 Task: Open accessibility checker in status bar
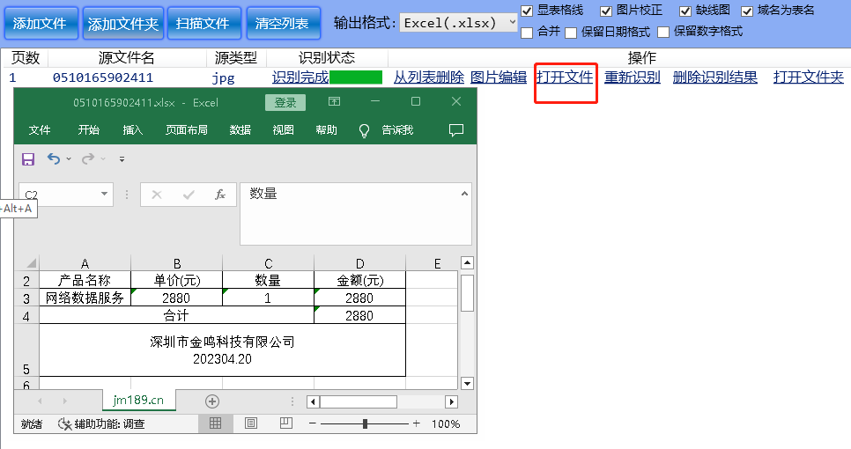tap(101, 424)
